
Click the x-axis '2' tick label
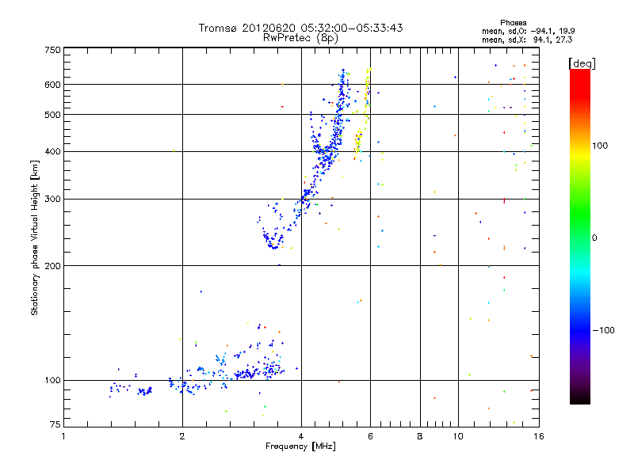pos(182,436)
